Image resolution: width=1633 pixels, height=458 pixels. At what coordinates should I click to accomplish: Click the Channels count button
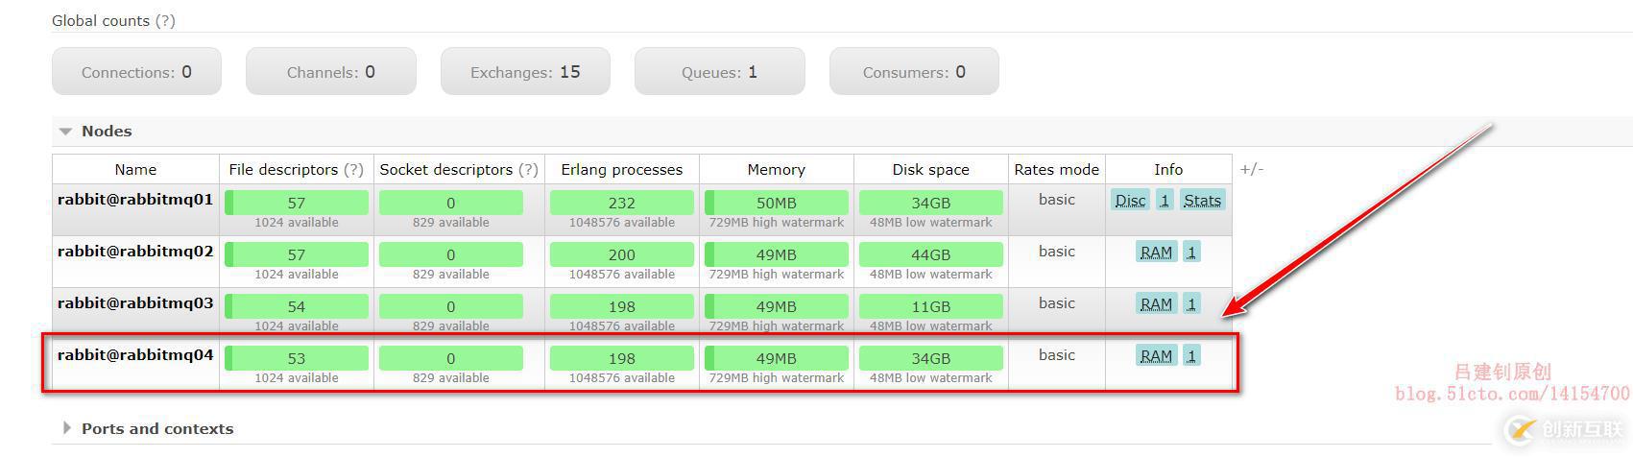point(330,72)
